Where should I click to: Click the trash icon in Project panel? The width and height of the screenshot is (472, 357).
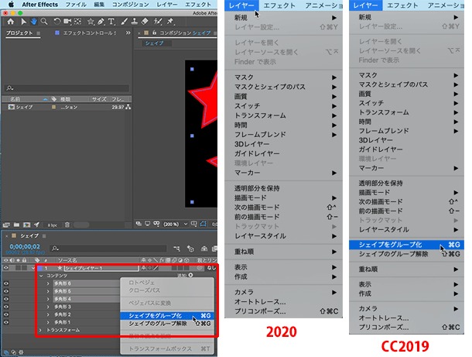[x=67, y=225]
